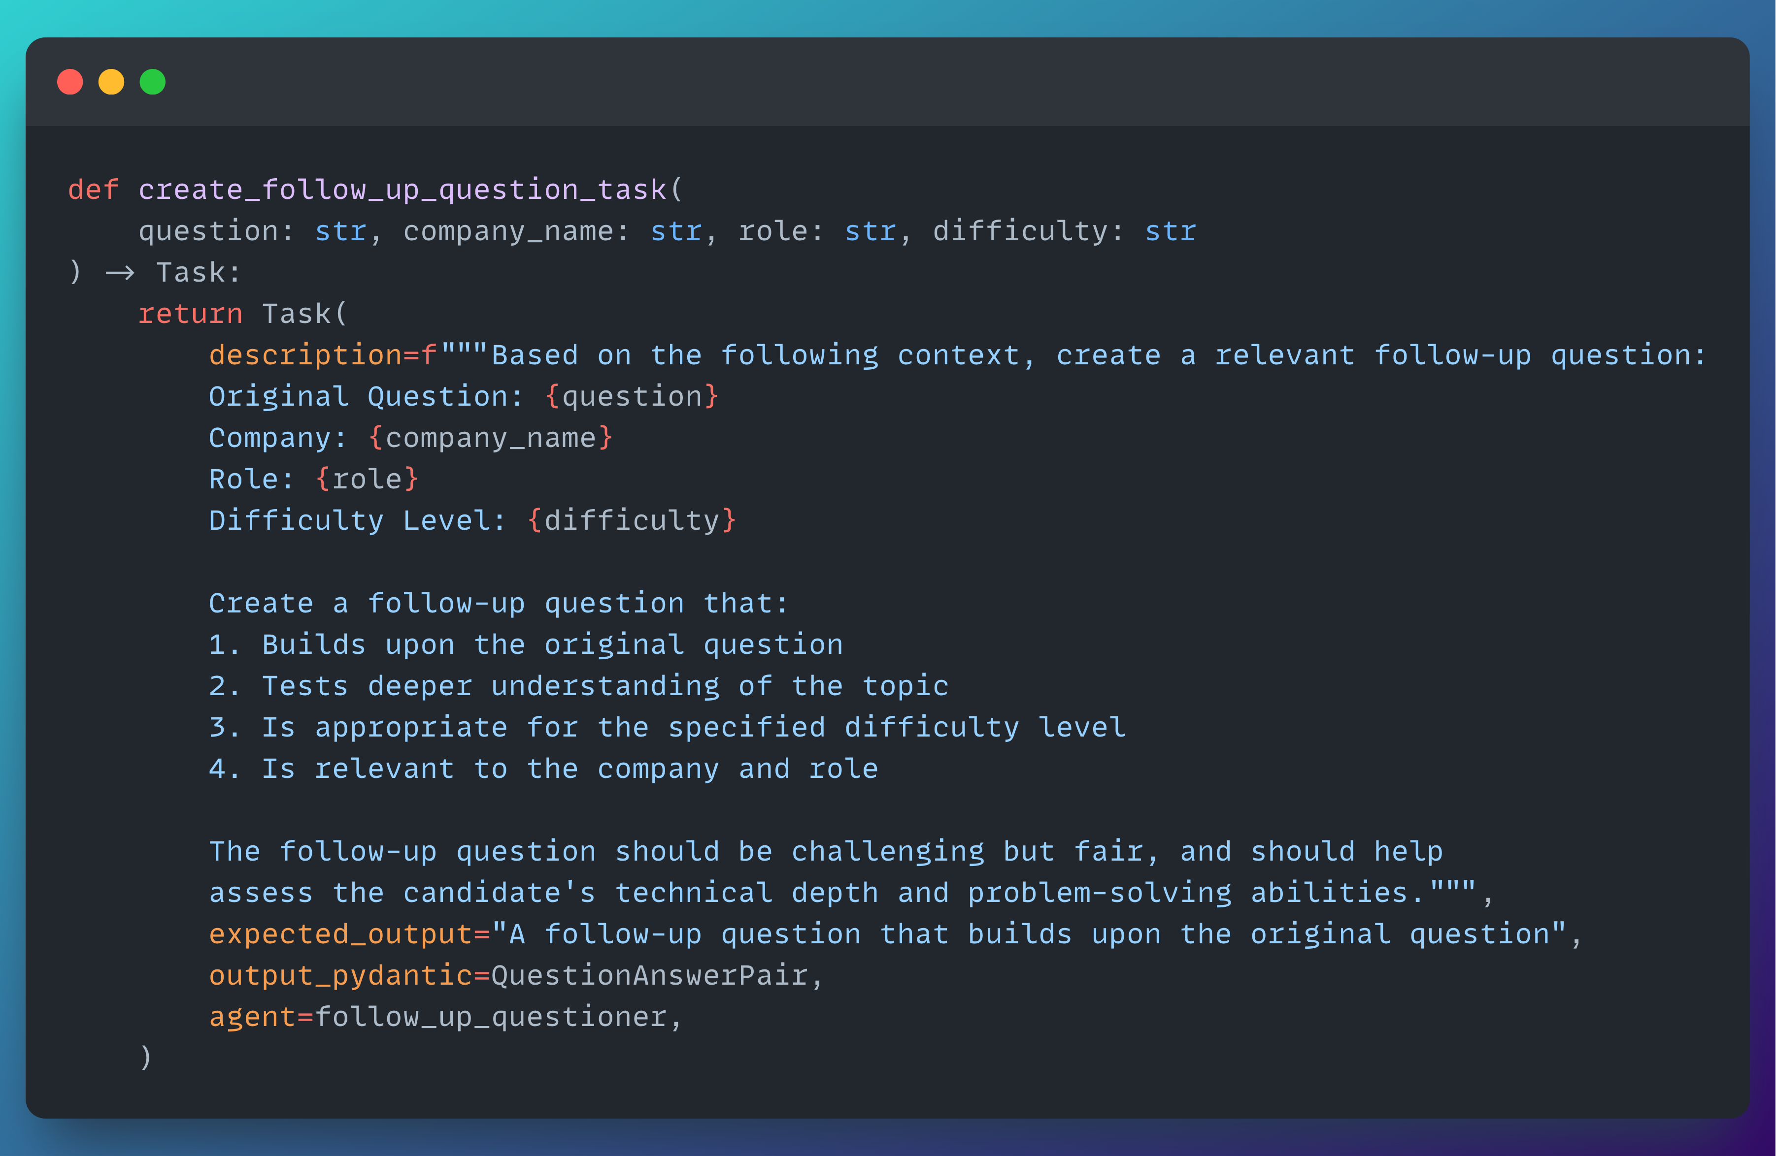
Task: Click the {company_name} placeholder
Action: pyautogui.click(x=490, y=438)
